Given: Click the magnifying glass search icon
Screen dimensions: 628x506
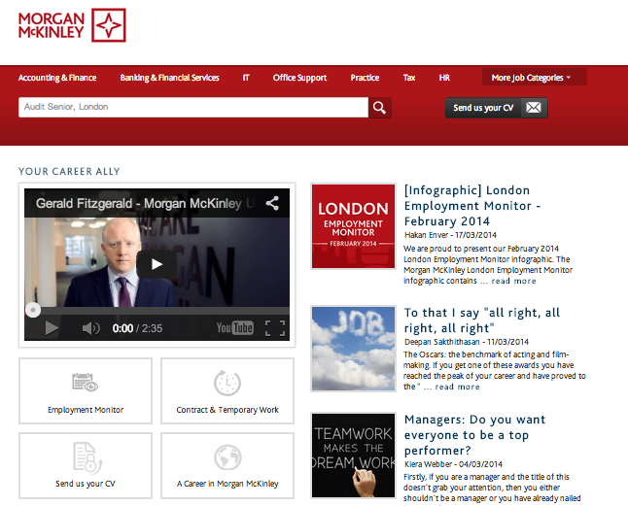Looking at the screenshot, I should point(380,108).
